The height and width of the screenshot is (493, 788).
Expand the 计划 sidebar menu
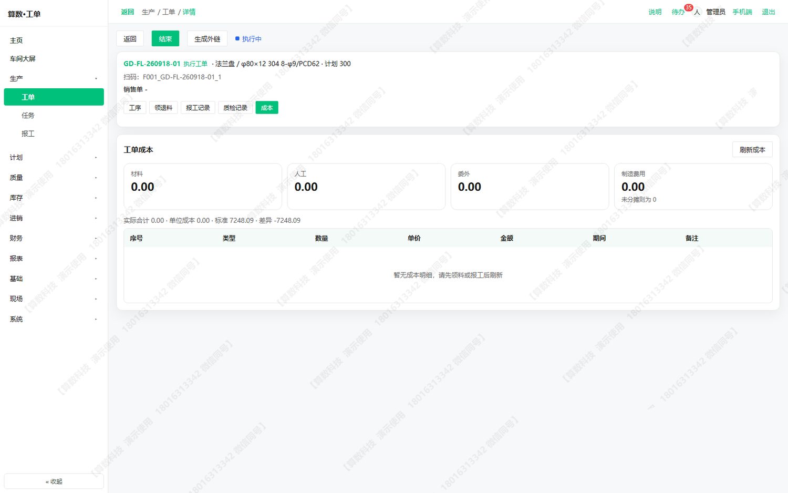pos(54,158)
